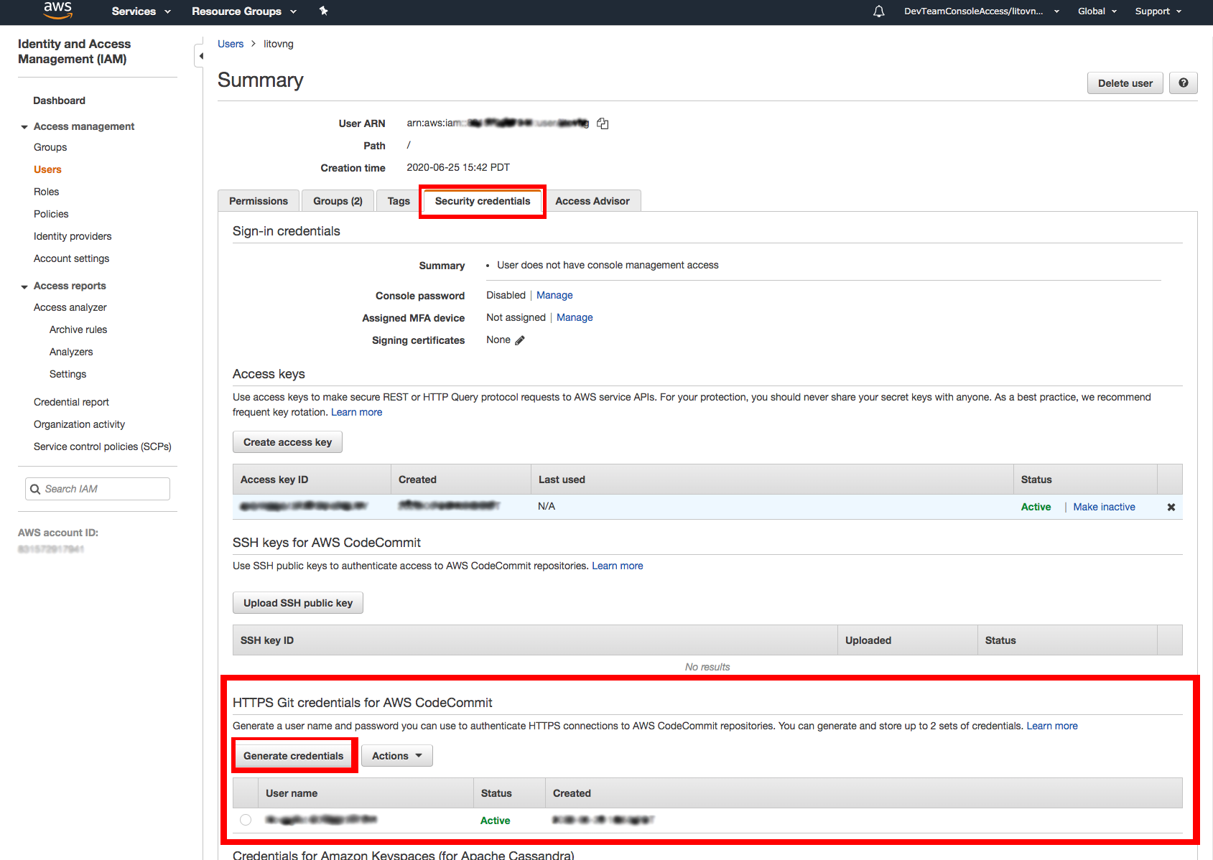1213x860 pixels.
Task: Open Learn more link for SSH keys
Action: click(618, 566)
